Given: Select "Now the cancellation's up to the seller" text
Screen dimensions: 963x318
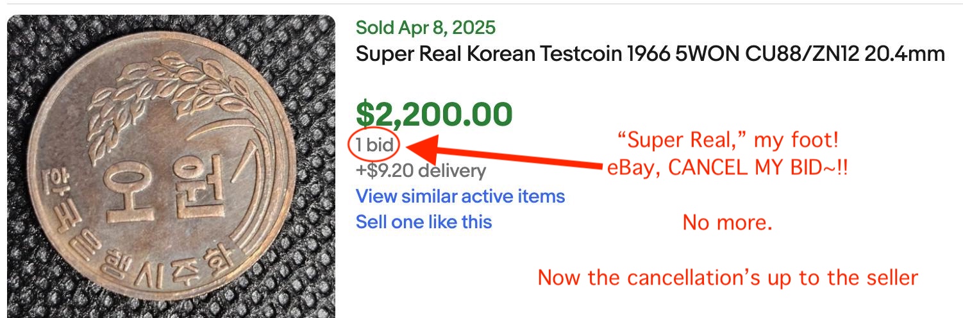Looking at the screenshot, I should click(728, 278).
